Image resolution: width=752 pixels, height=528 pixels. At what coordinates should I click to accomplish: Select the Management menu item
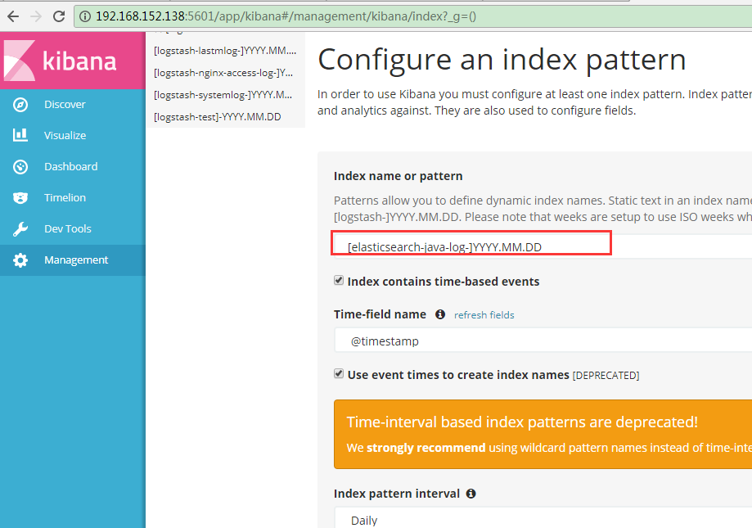(73, 260)
